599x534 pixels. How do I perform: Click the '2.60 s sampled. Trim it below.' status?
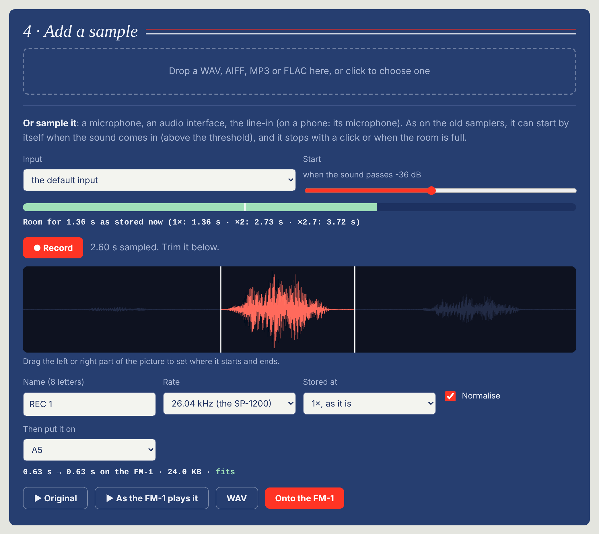[x=155, y=247]
